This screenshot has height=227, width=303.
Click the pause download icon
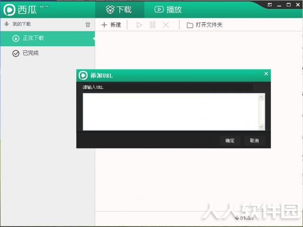tap(152, 25)
